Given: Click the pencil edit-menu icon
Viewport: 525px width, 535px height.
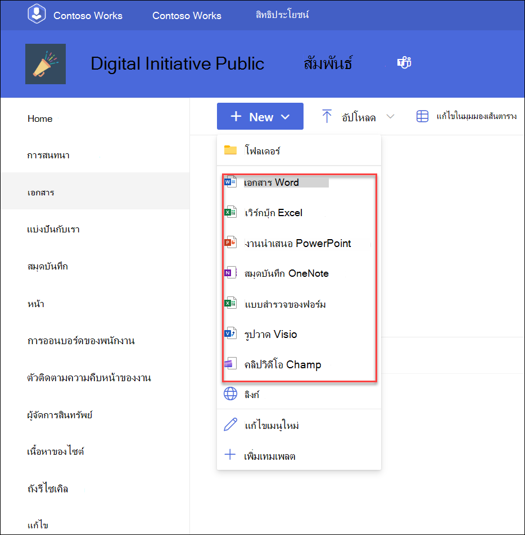Looking at the screenshot, I should coord(230,424).
